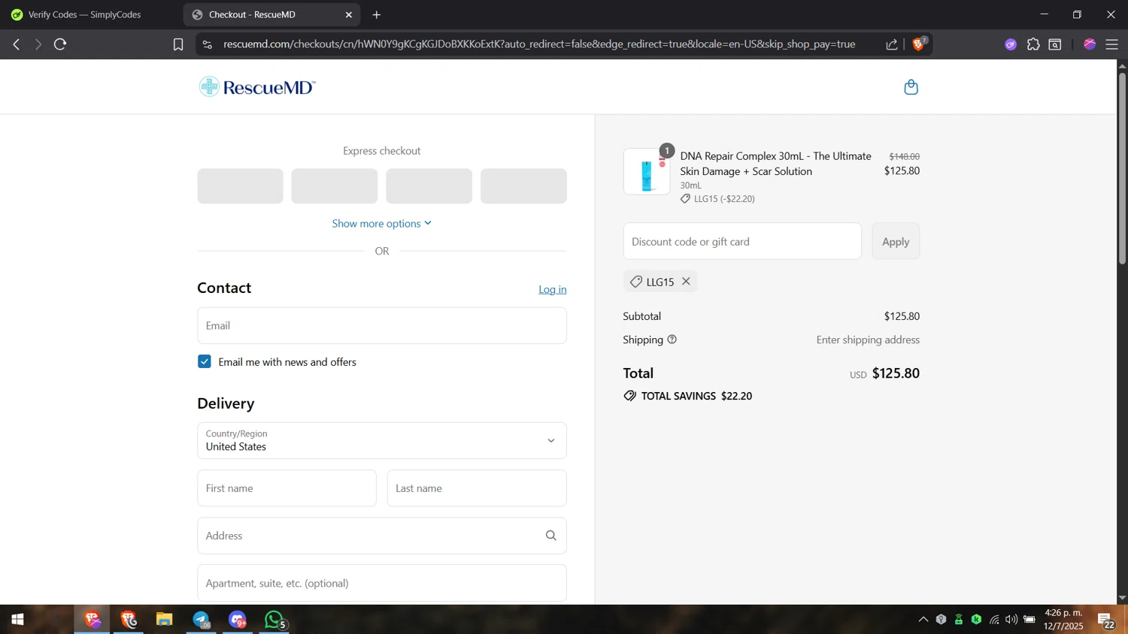Open the Country/Region dropdown
Screen dimensions: 1128x634
click(x=382, y=440)
